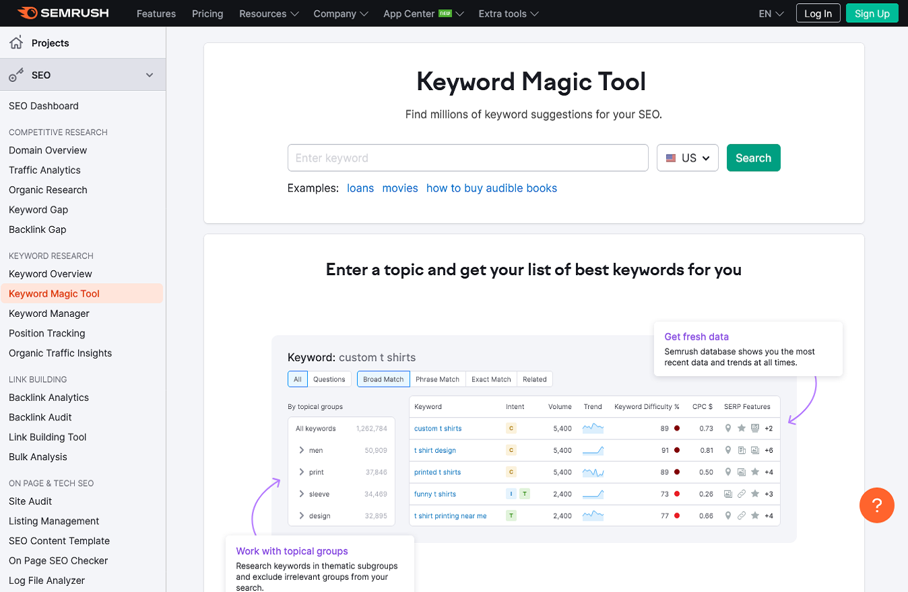Expand the men topical group chevron

pyautogui.click(x=302, y=450)
